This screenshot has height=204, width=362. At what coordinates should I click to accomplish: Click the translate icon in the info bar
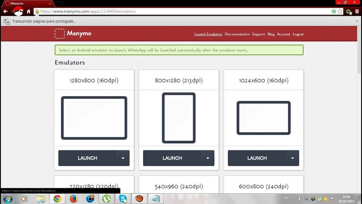pos(7,21)
